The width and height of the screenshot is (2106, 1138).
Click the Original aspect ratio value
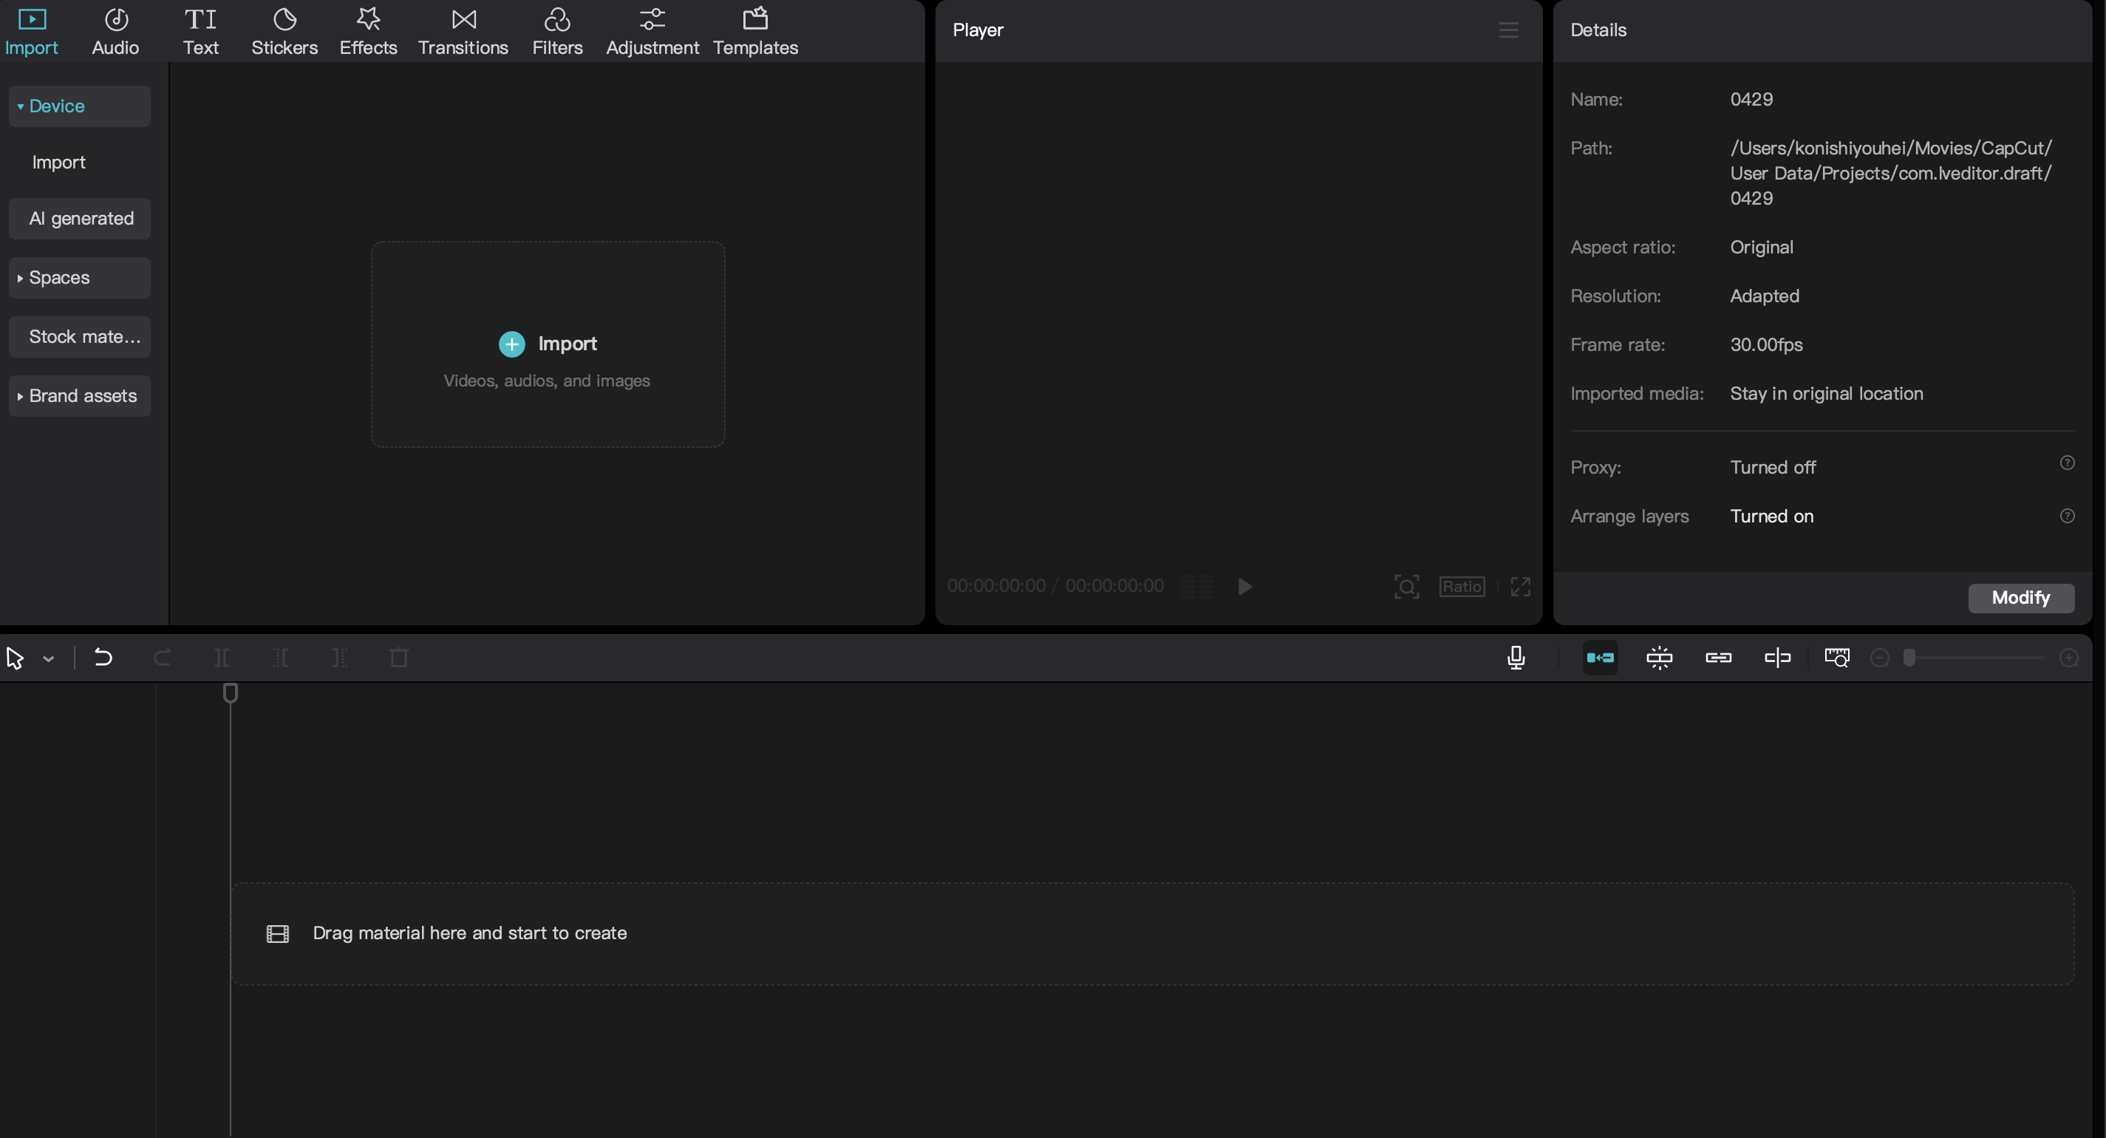click(1761, 247)
